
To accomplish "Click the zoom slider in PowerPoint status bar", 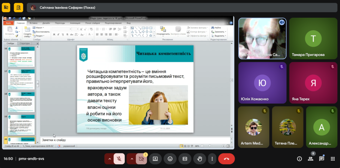I will click(210, 146).
